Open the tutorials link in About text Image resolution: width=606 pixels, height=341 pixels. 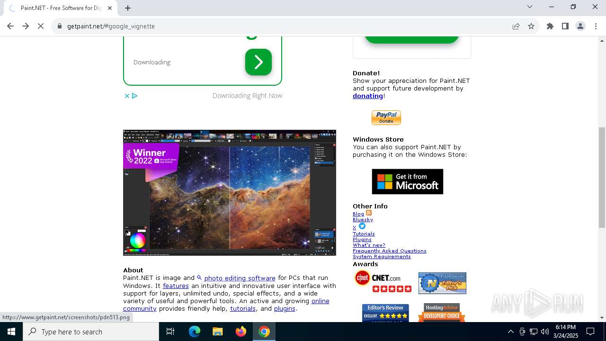click(x=243, y=308)
